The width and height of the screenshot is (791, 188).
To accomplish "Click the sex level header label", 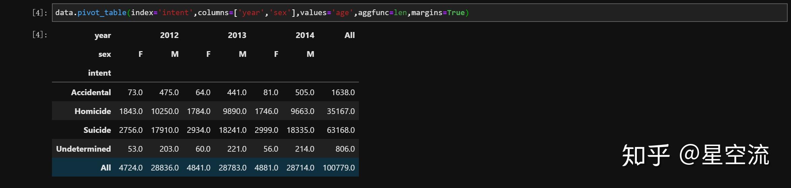I will click(x=105, y=54).
